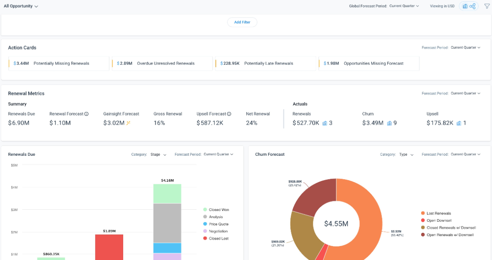Screen dimensions: 492x260
Task: Toggle Analysis legend item
Action: (213, 217)
